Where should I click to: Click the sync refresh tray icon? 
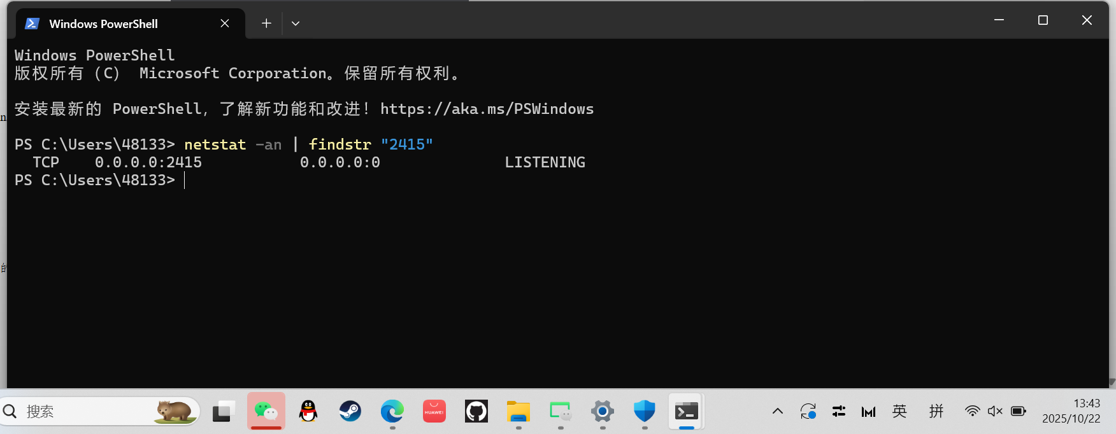pos(808,412)
